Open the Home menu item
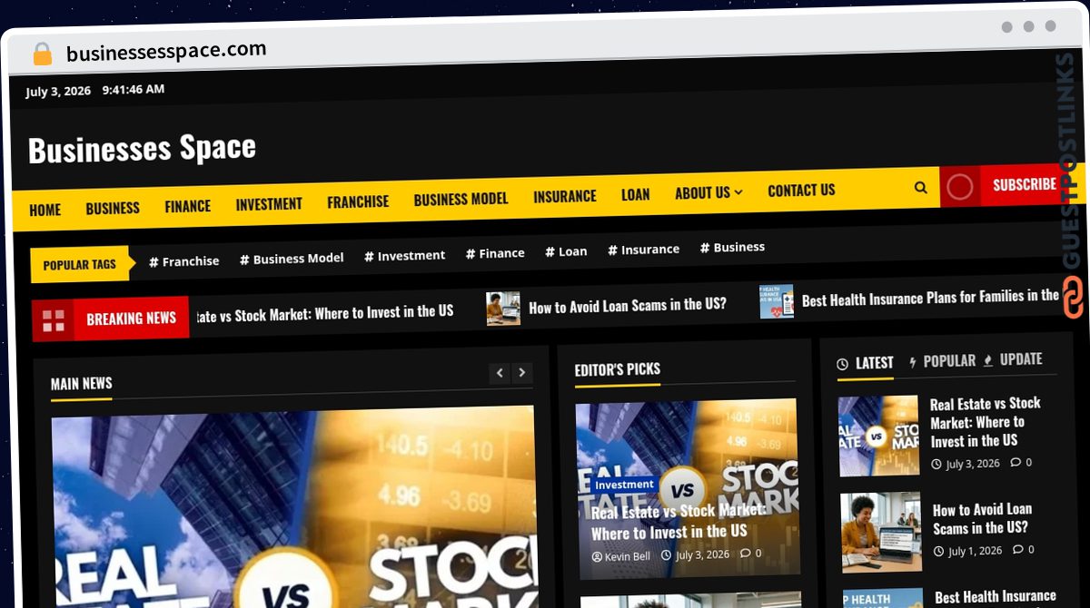Viewport: 1090px width, 608px height. (x=45, y=211)
